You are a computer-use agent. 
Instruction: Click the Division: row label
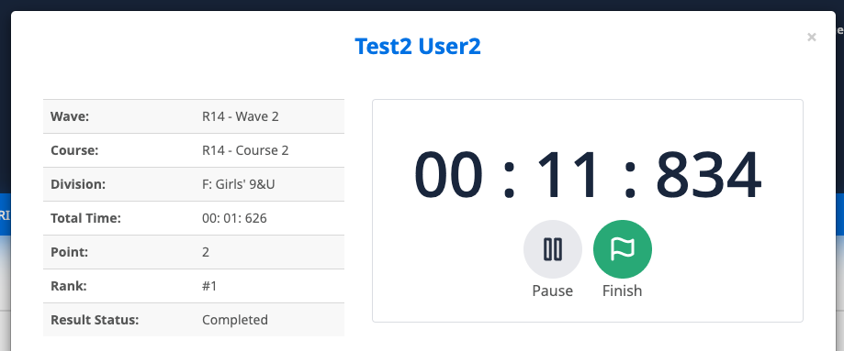tap(78, 184)
